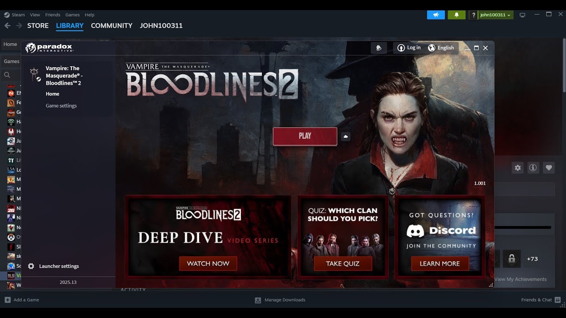
Task: Open the Deep Dive video series banner
Action: point(208,237)
